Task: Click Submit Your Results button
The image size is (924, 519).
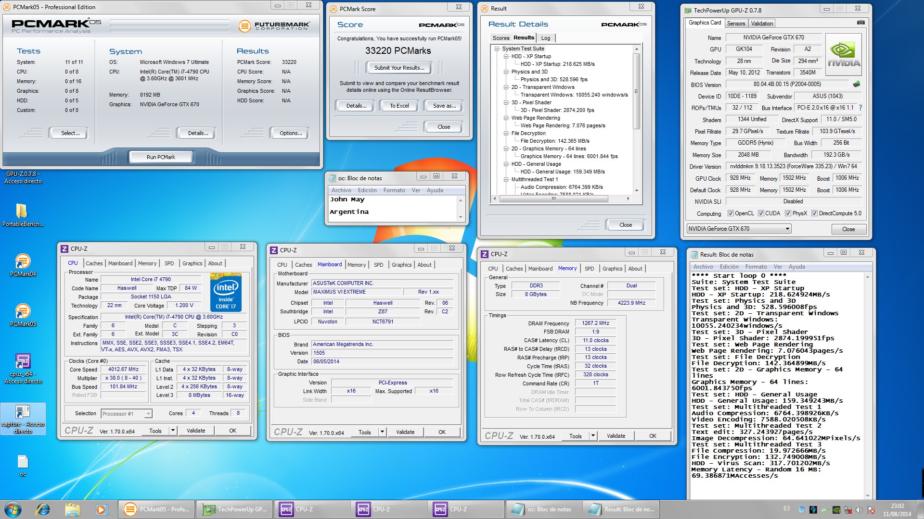Action: coord(399,68)
